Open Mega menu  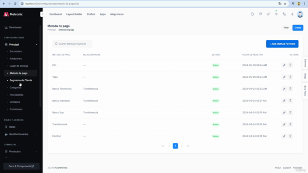click(117, 14)
